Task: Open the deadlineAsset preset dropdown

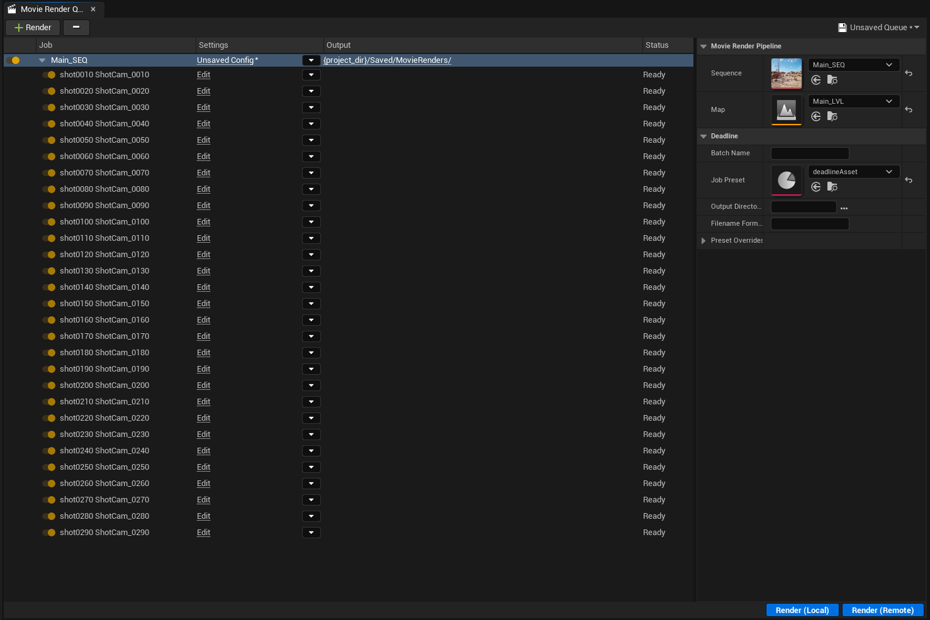Action: pyautogui.click(x=853, y=171)
